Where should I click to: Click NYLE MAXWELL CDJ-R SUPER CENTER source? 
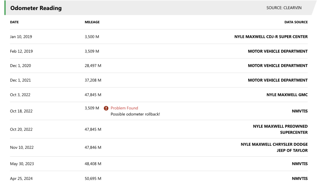(x=271, y=37)
